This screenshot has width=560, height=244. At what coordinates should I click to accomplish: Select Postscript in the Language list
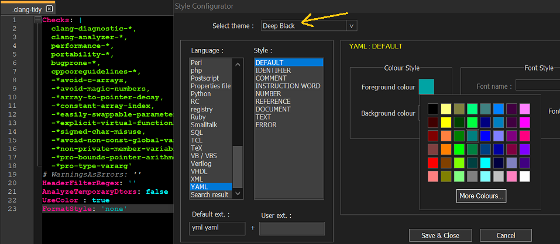[x=211, y=78]
